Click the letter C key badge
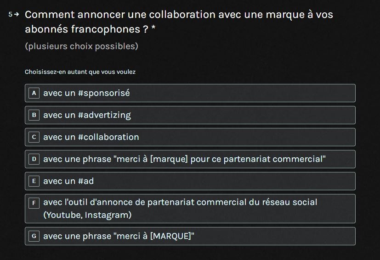 click(34, 137)
